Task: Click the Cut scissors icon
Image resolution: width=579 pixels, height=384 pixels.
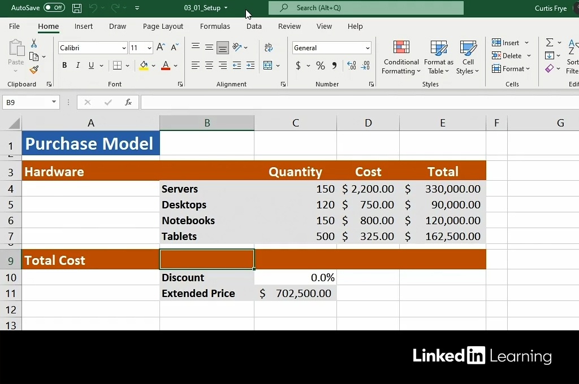Action: 34,43
